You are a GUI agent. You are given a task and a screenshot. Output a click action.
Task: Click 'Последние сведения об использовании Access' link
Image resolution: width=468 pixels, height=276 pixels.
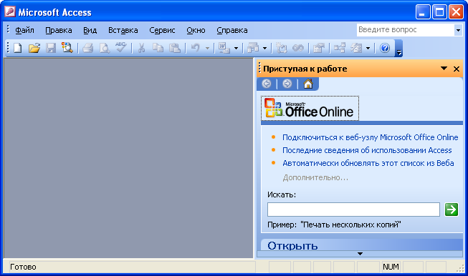[x=367, y=150]
